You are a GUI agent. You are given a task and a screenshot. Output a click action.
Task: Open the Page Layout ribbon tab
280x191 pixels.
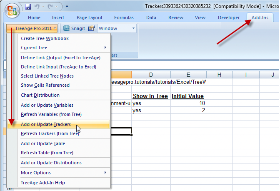90,18
